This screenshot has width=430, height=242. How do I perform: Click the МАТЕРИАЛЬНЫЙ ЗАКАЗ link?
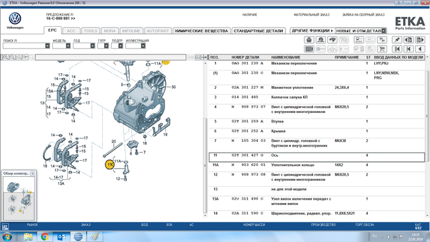click(312, 15)
